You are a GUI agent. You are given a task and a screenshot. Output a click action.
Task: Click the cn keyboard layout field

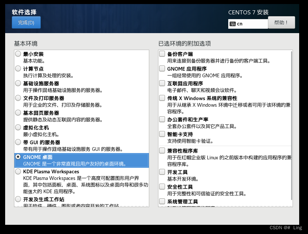[248, 24]
